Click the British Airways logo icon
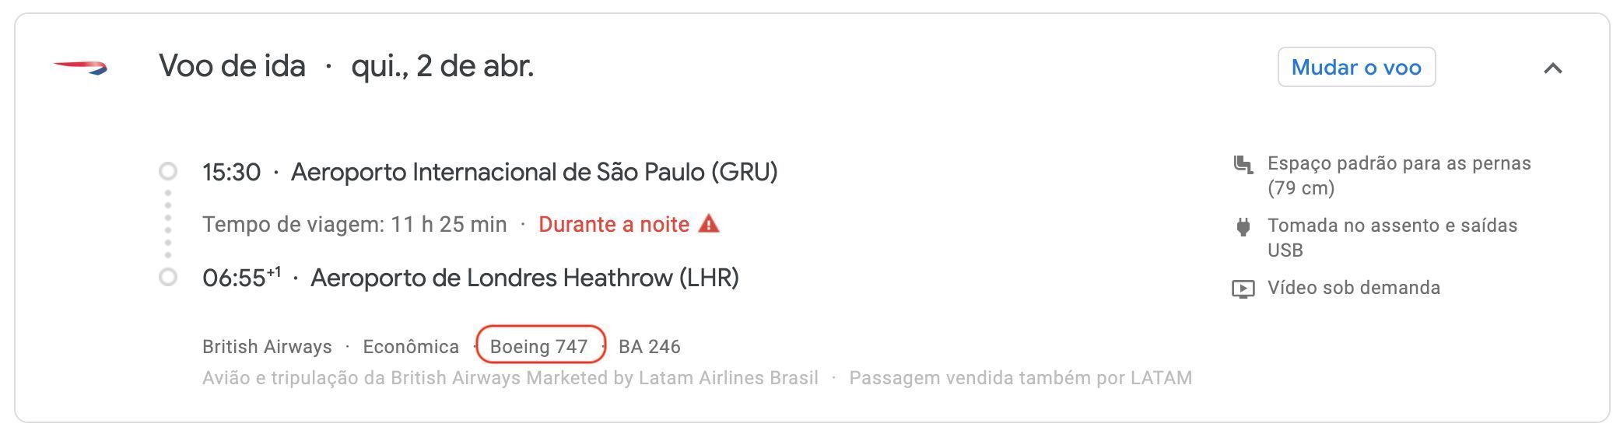The width and height of the screenshot is (1620, 434). coord(80,68)
